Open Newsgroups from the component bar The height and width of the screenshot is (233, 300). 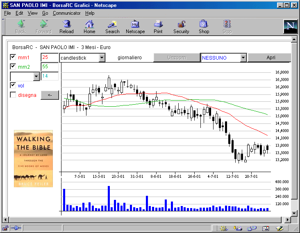(252, 228)
